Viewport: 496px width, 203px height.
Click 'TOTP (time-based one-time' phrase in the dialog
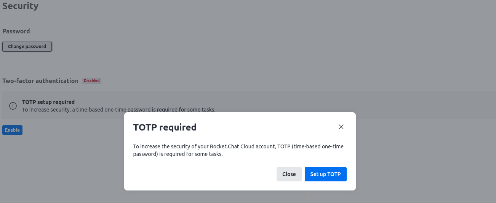(x=311, y=146)
